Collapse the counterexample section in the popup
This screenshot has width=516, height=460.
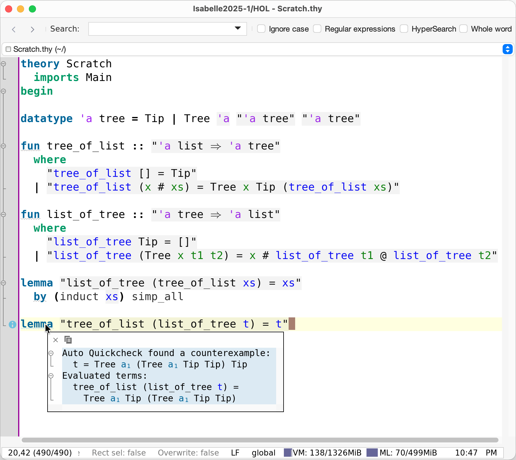(51, 353)
